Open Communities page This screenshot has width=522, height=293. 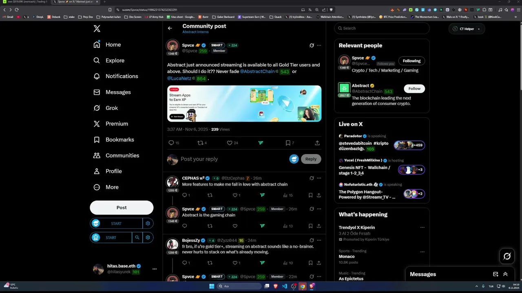[116, 155]
